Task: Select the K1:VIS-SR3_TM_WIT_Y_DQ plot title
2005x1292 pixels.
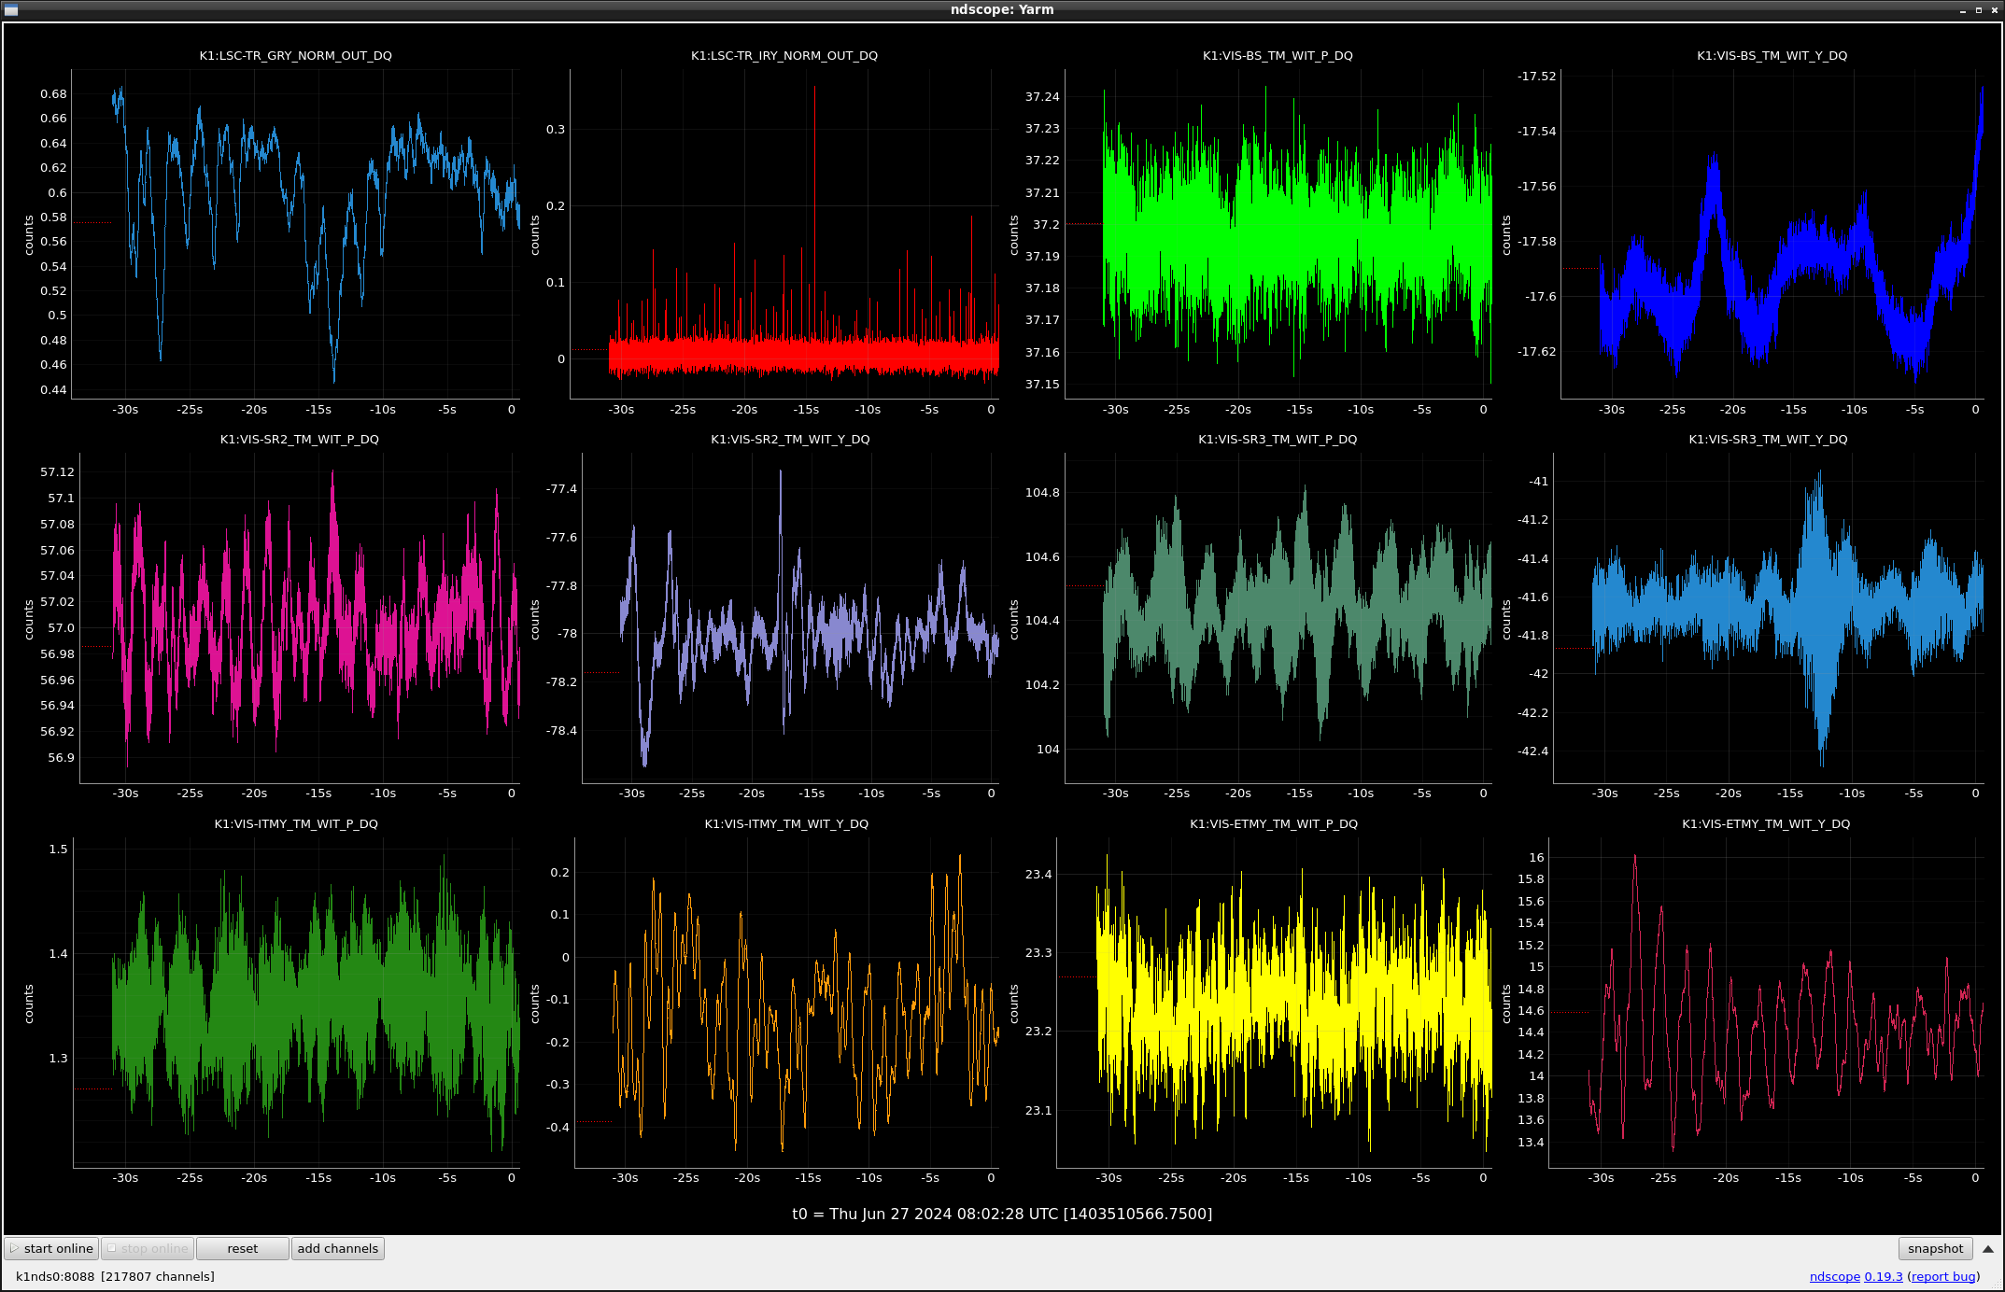Action: pos(1768,439)
